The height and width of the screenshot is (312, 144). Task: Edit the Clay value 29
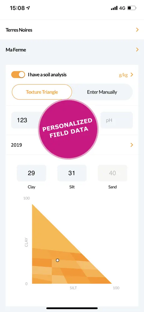[x=31, y=173]
